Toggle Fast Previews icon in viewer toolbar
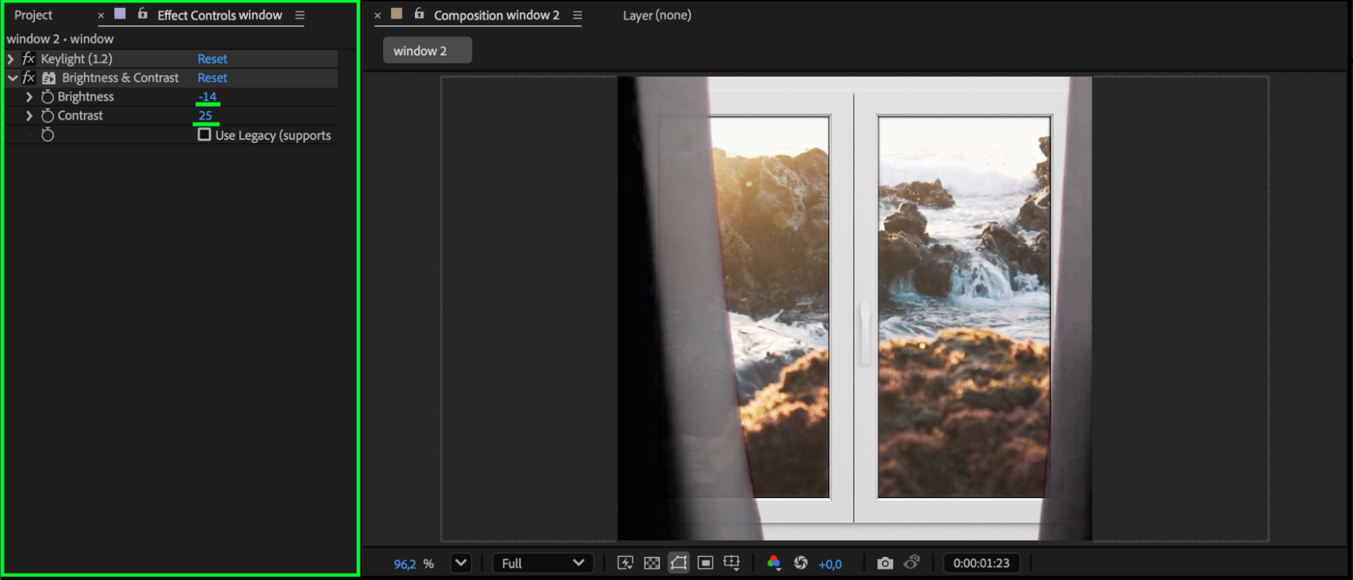Viewport: 1353px width, 580px height. tap(625, 563)
